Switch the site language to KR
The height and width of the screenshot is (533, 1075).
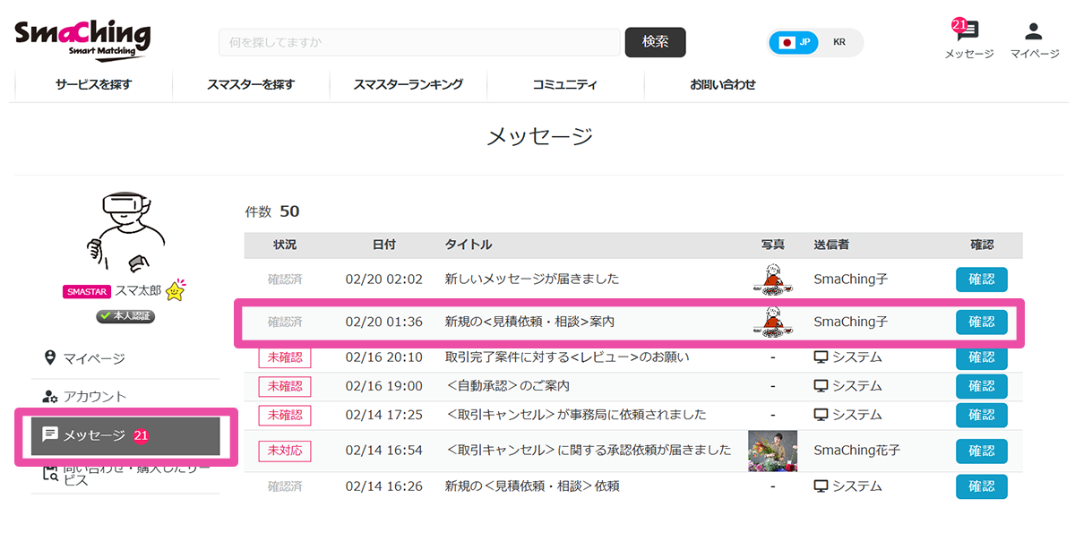(x=839, y=42)
